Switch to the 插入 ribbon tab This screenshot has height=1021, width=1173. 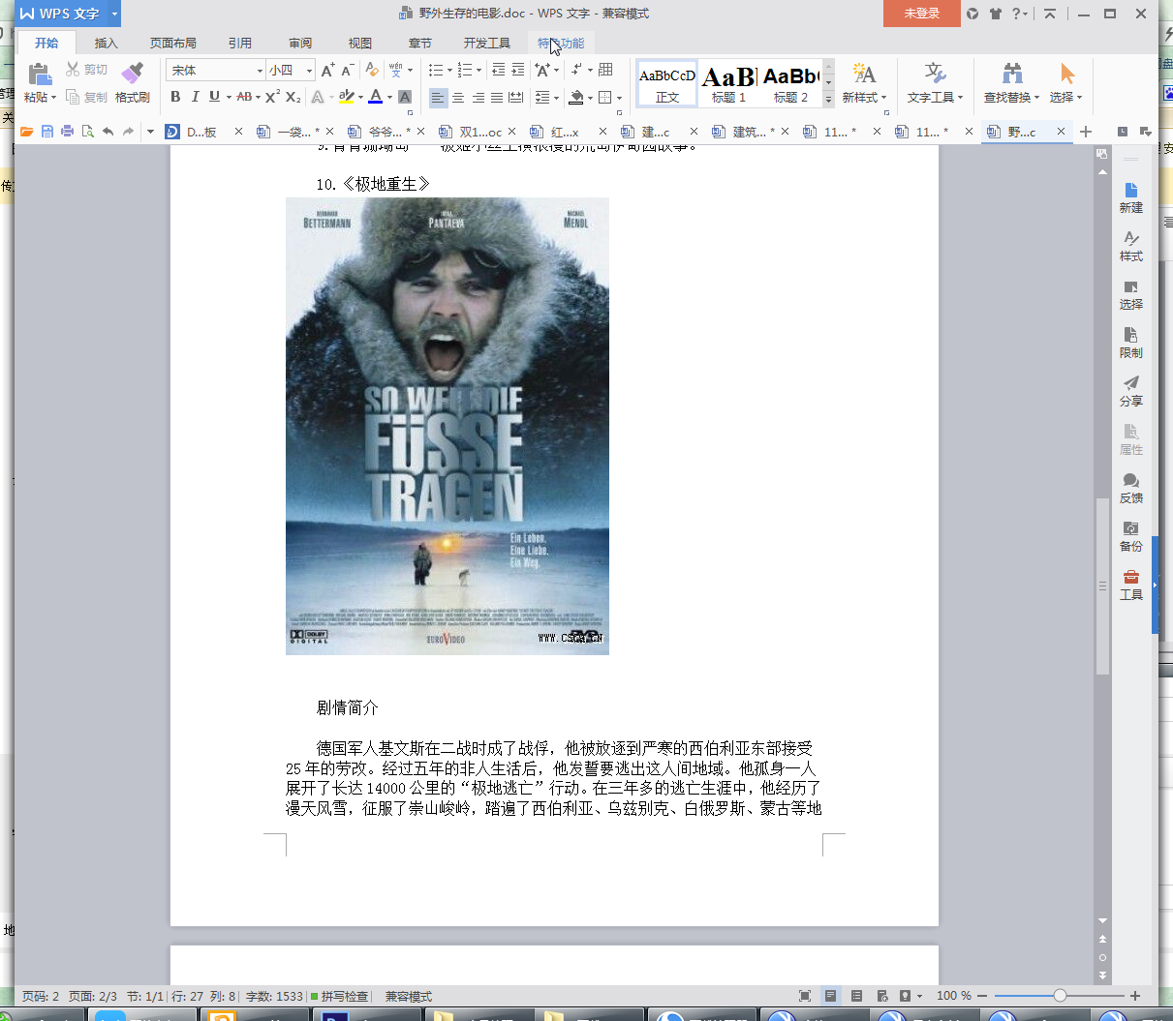pos(106,43)
